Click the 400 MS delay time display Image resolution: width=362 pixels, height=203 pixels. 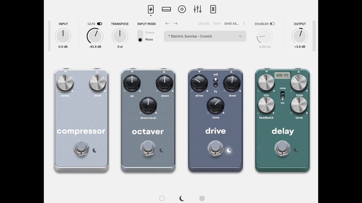click(x=282, y=75)
